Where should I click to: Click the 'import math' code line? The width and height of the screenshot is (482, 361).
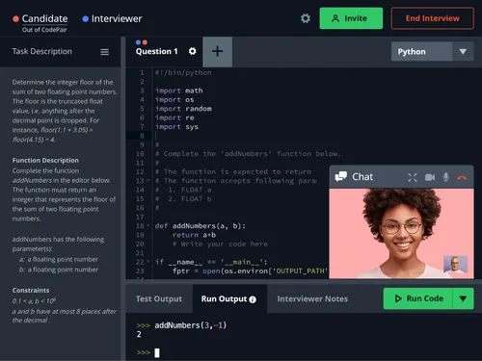[178, 90]
